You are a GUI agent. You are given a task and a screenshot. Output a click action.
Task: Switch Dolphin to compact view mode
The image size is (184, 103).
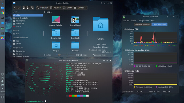pyautogui.click(x=28, y=8)
